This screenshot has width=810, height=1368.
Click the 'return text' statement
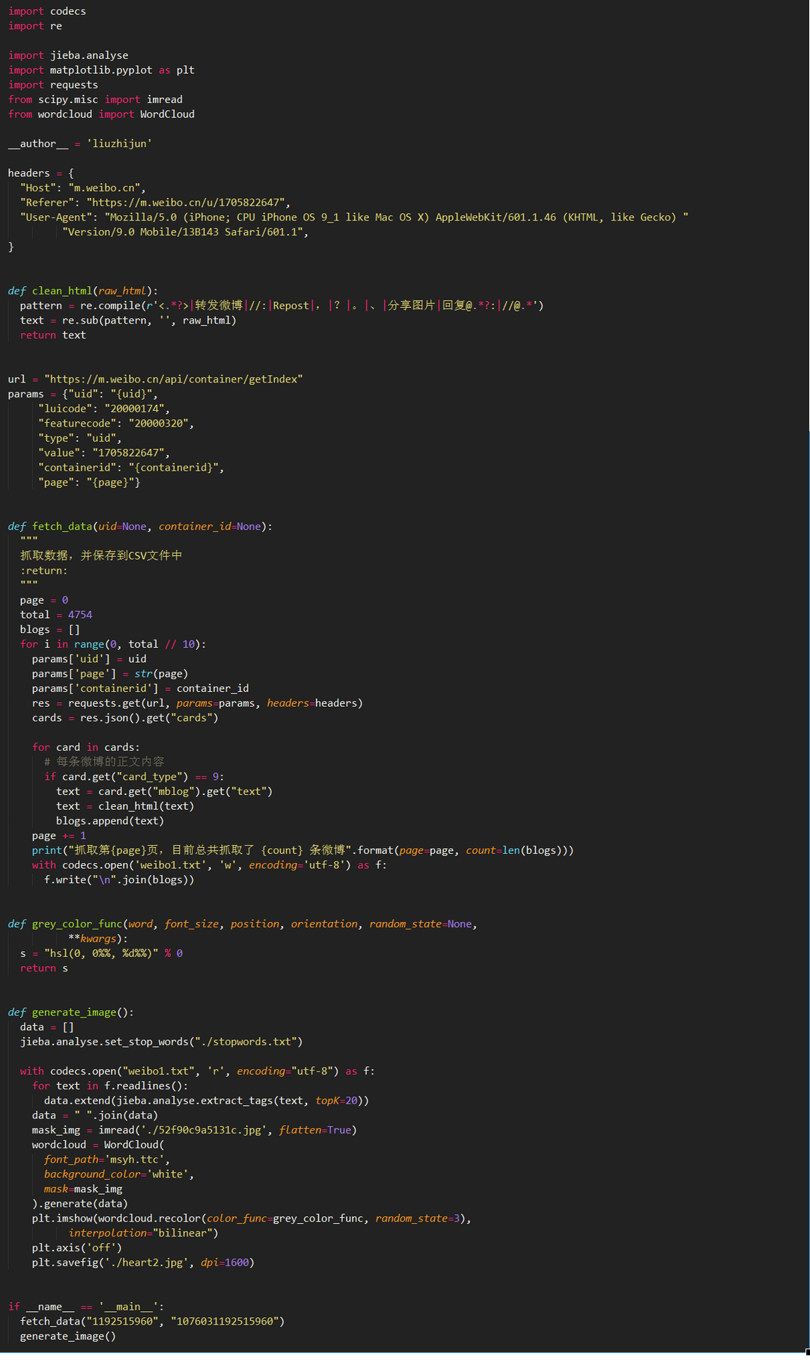coord(53,335)
